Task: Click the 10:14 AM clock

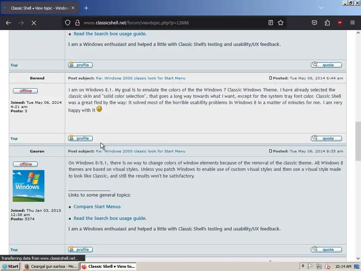Action: (x=343, y=266)
